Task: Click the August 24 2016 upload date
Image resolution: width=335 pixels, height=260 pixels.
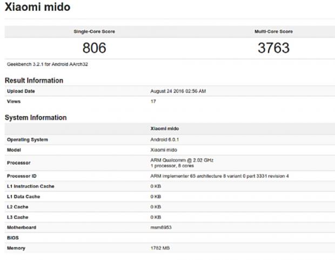Action: click(x=178, y=91)
